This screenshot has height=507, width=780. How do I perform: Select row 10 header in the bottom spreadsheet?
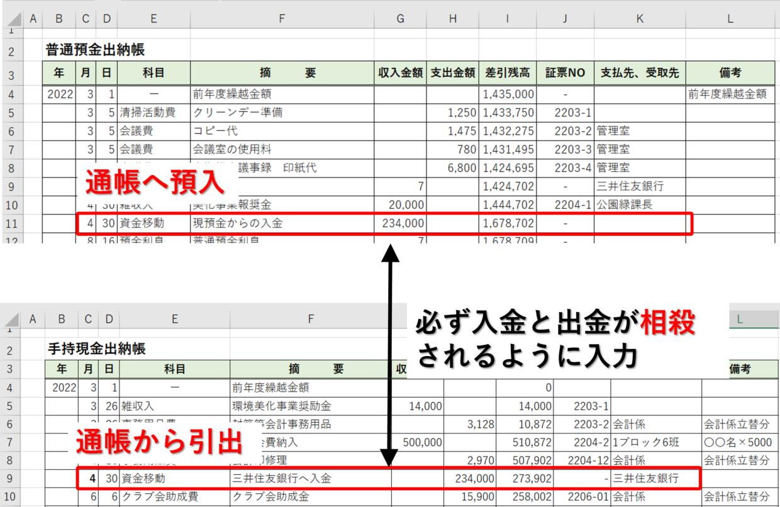(12, 496)
